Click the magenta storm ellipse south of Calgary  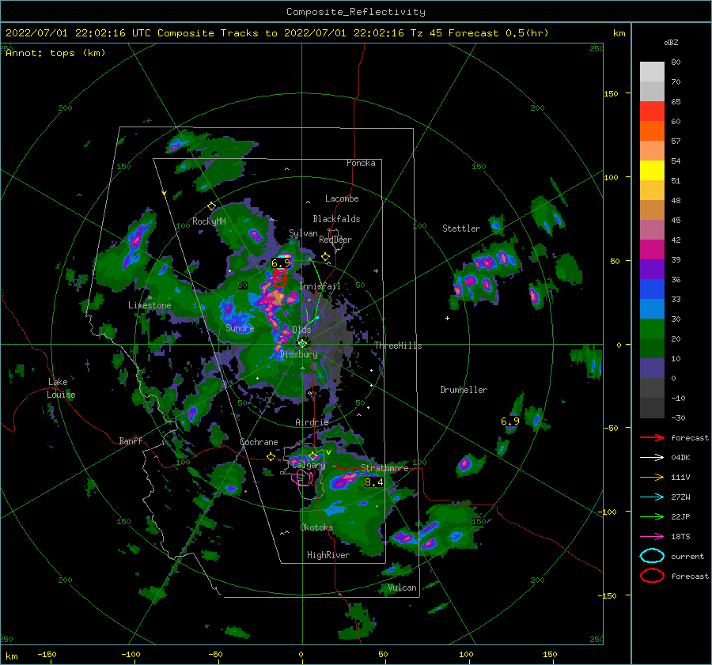tap(302, 478)
